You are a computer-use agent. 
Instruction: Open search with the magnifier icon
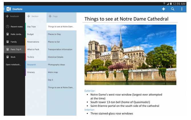[172, 9]
